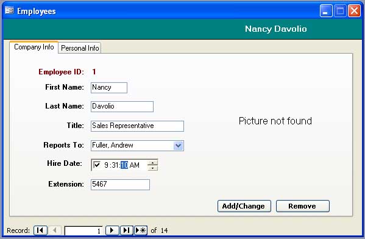Select the minutes value 31 in Hire Date
Viewport: 365px width, 239px height.
(x=115, y=165)
